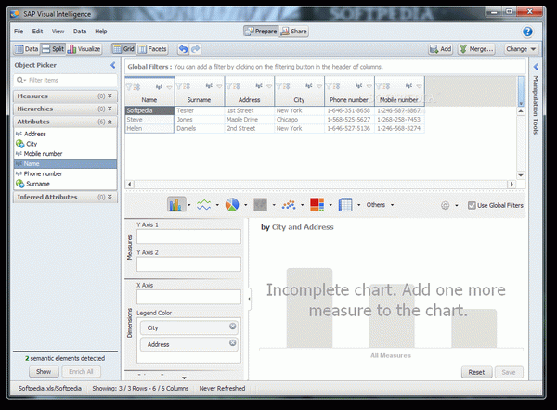Image resolution: width=557 pixels, height=410 pixels.
Task: Click the Undo arrow in the toolbar
Action: (x=183, y=49)
